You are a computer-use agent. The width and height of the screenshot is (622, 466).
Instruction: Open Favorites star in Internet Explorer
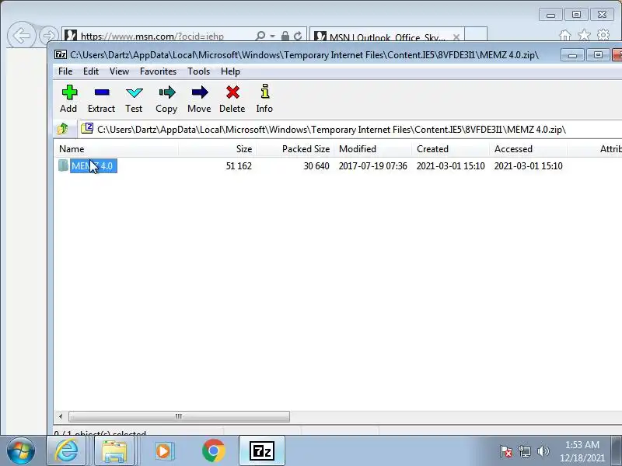pos(584,35)
